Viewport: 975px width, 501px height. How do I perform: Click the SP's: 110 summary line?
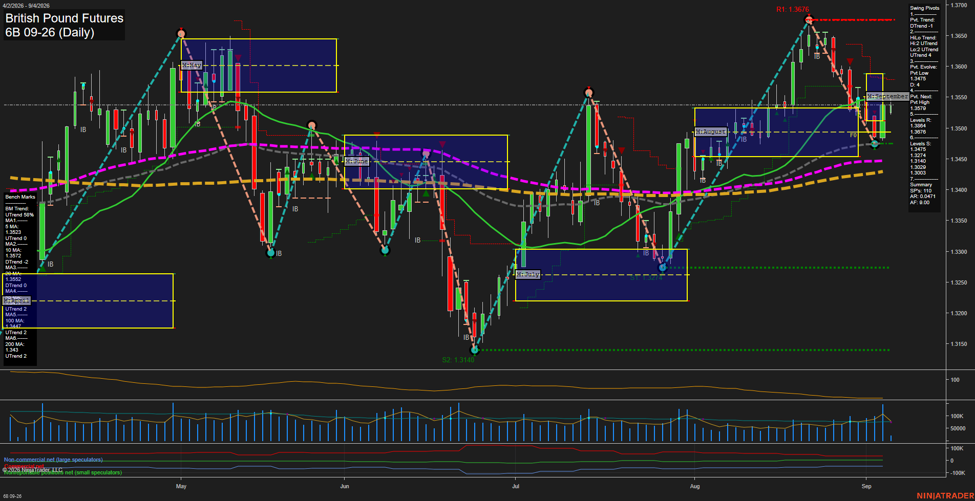[921, 191]
